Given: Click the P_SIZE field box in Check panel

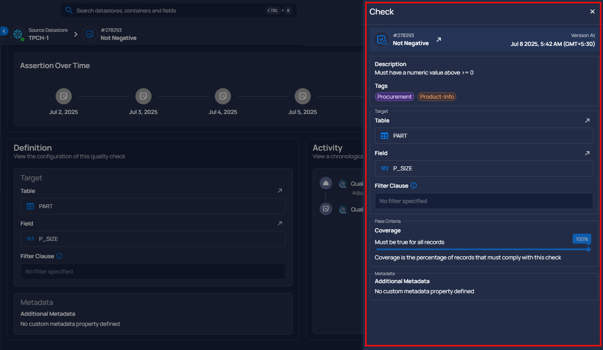Looking at the screenshot, I should point(484,168).
